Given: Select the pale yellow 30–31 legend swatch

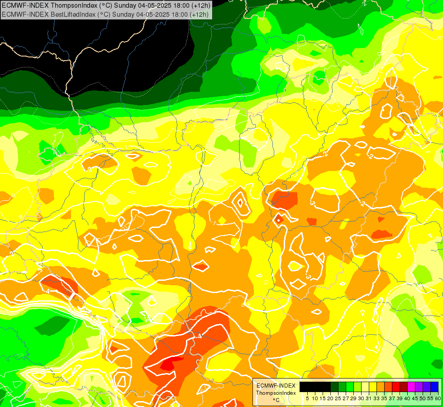Looking at the screenshot, I should [365, 387].
